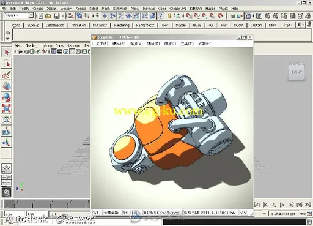Select the Universal Manipulator tool

click(6, 119)
